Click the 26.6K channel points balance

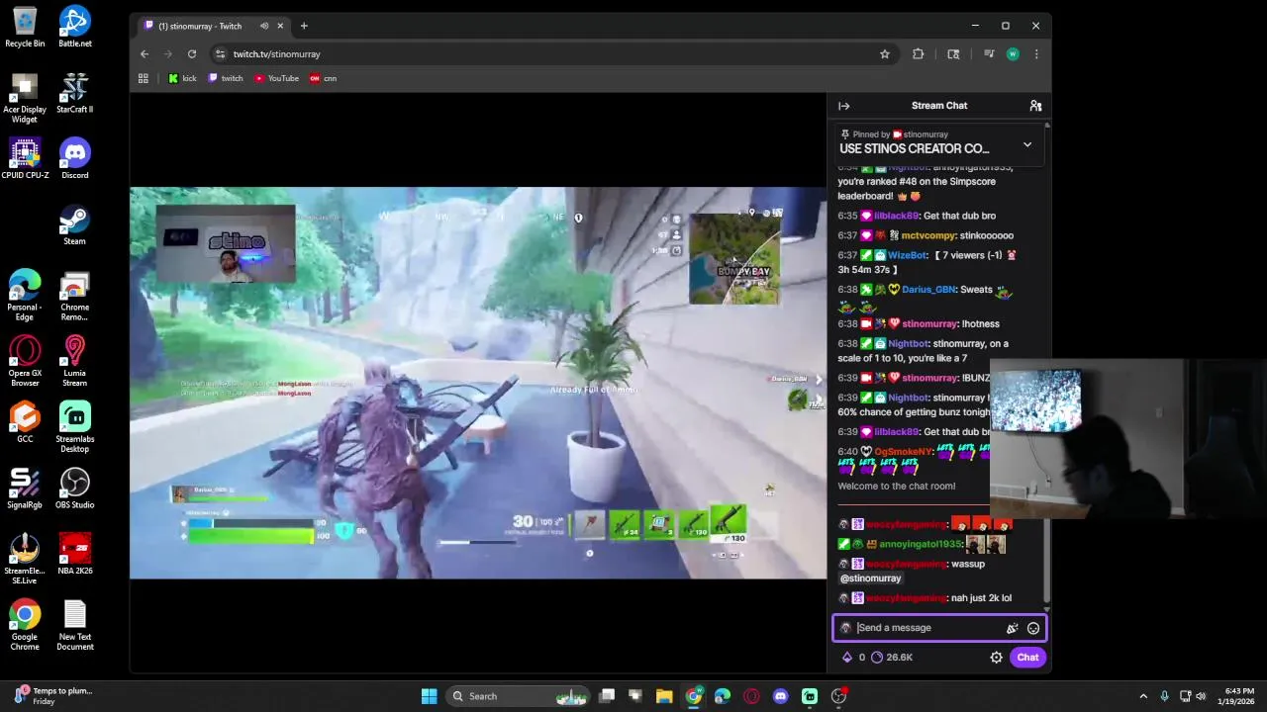[892, 658]
